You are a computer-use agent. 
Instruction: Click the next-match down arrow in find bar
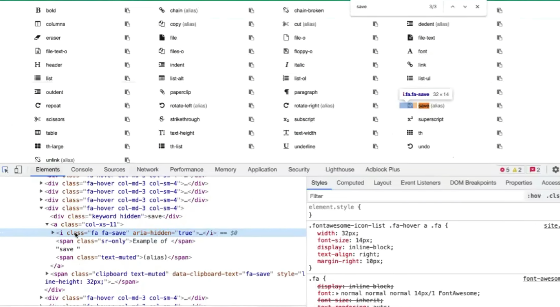pyautogui.click(x=464, y=7)
